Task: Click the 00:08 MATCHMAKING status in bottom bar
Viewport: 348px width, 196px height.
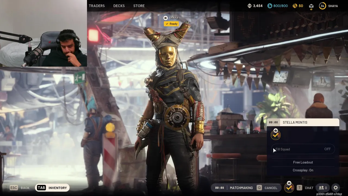Action: click(x=234, y=188)
